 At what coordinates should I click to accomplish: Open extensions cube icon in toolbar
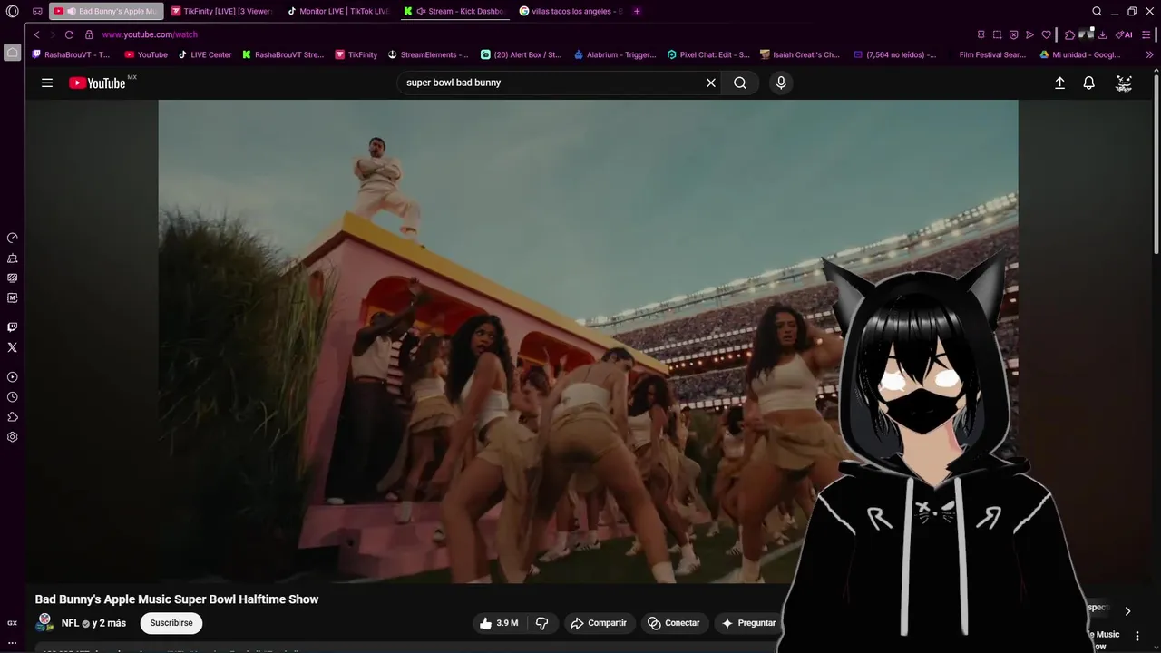(1069, 34)
